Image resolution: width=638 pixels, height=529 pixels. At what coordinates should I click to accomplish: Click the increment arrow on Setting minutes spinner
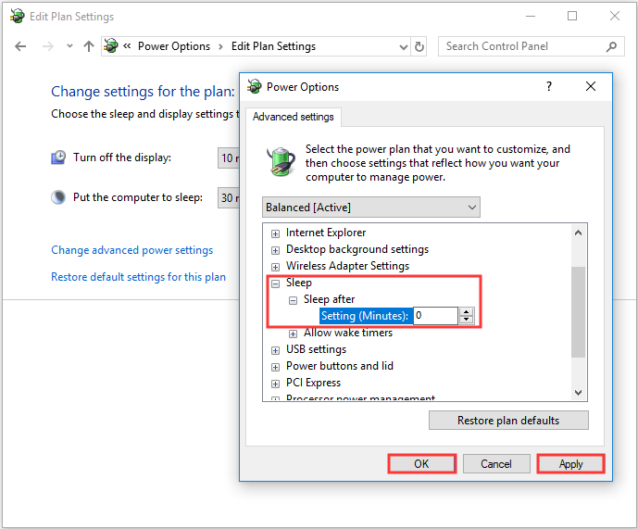point(466,311)
